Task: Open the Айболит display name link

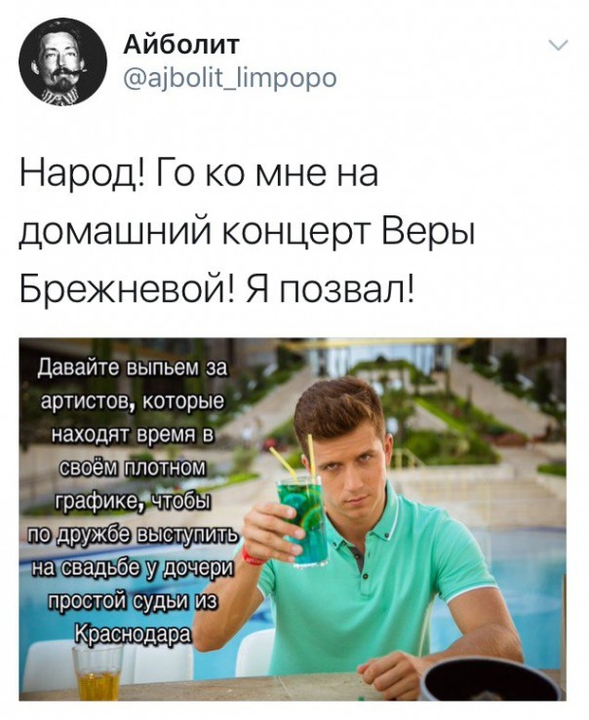Action: click(x=181, y=45)
